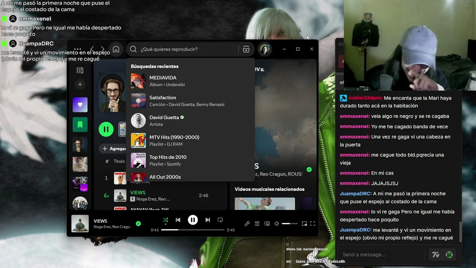Select Top Hits de 2010 playlist
Viewport: 476px width, 268px height.
pos(190,160)
